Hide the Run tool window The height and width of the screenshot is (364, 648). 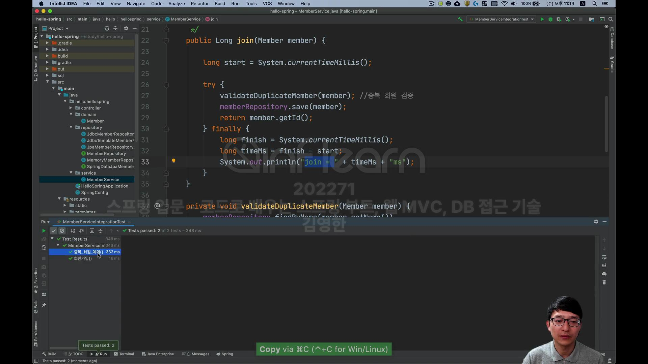pos(604,221)
